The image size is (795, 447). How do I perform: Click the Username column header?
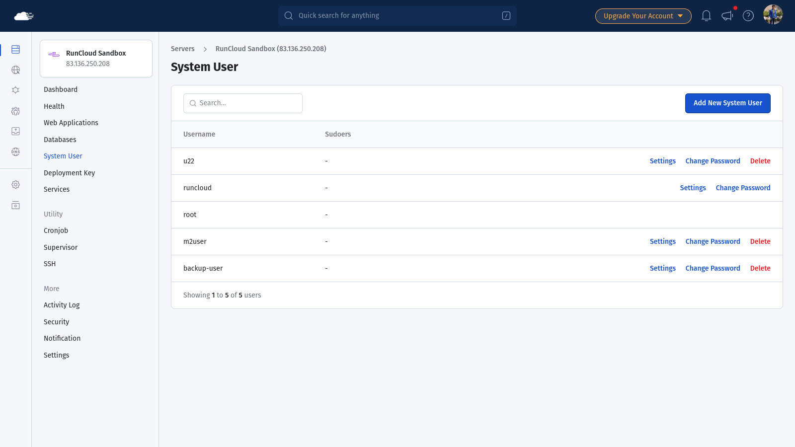tap(199, 134)
